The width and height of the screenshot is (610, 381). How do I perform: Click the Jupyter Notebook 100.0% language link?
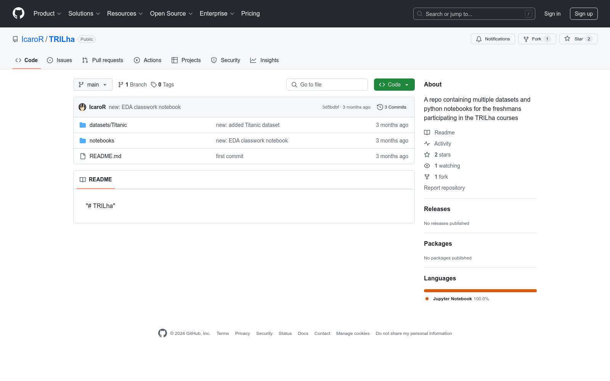coord(457,299)
